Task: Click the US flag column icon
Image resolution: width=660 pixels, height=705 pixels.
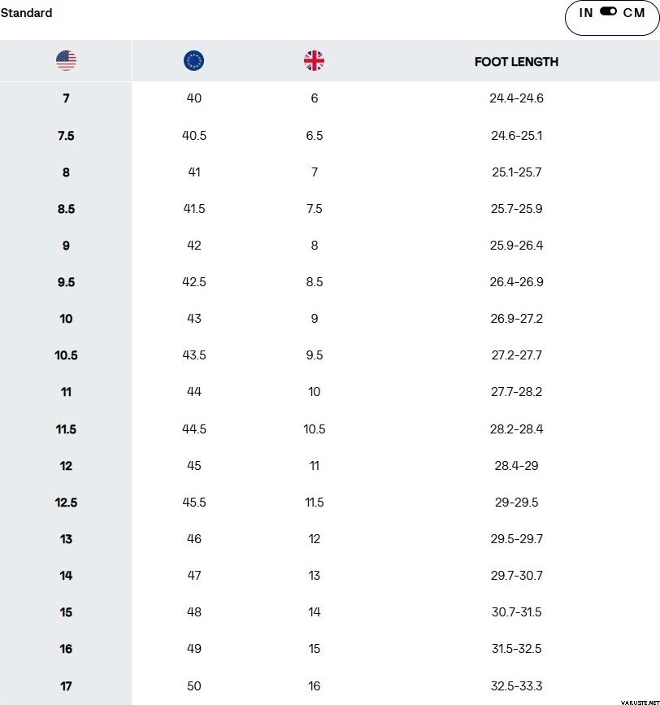Action: point(66,60)
